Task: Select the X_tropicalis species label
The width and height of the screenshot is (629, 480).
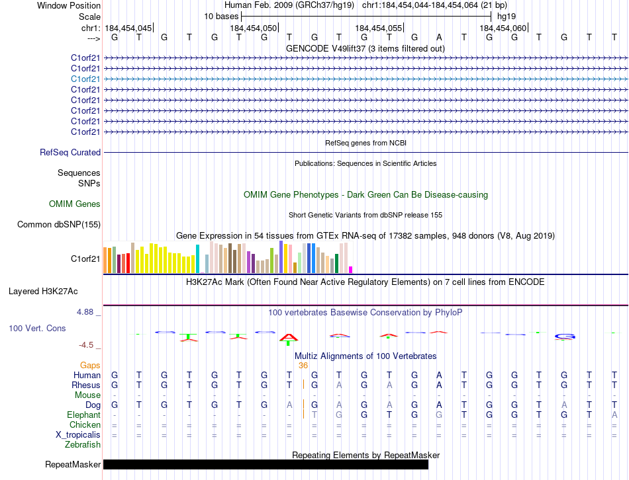Action: click(78, 434)
